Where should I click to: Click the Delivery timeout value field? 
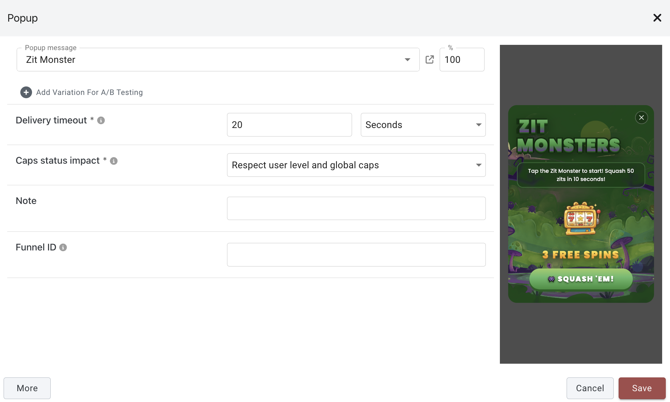pos(289,125)
